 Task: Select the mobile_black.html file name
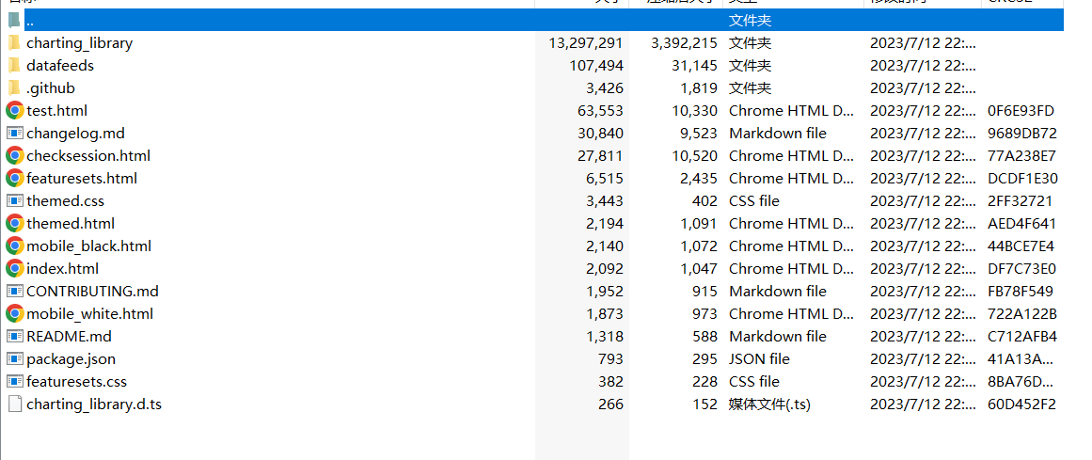tap(88, 246)
